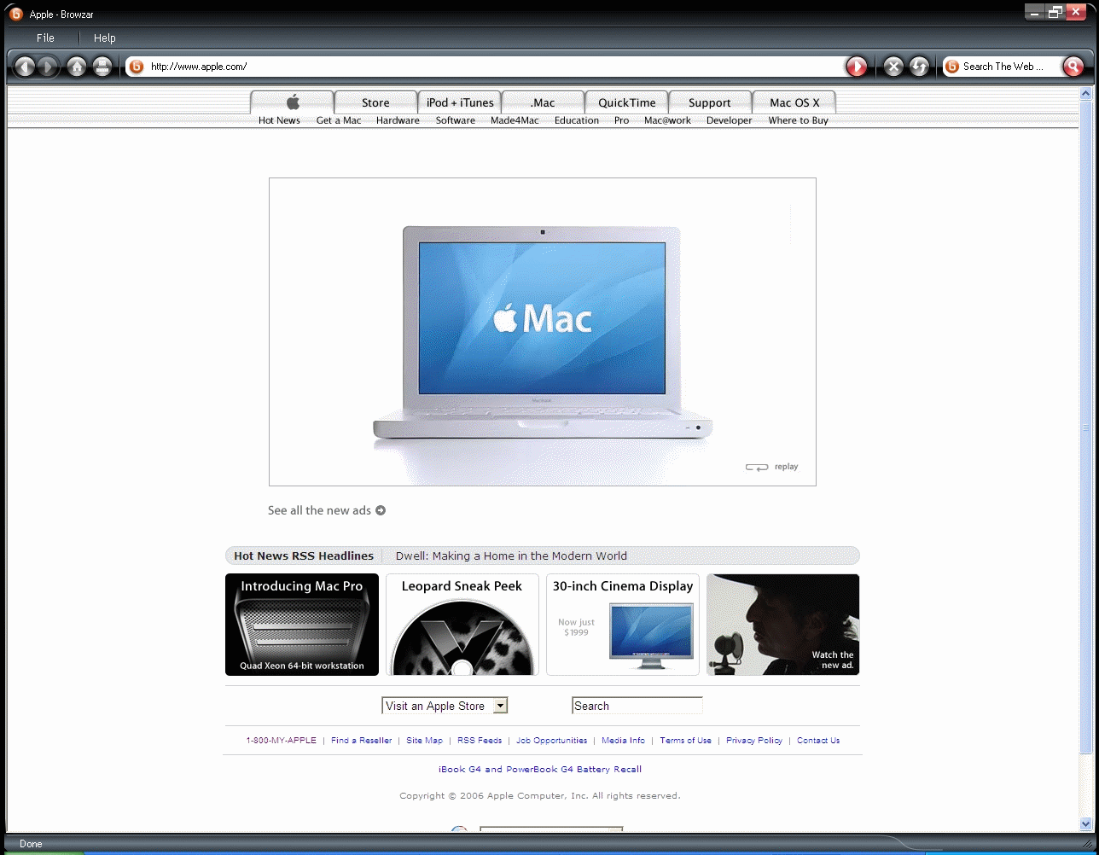The height and width of the screenshot is (855, 1099).
Task: Open the iPod + iTunes tab
Action: (460, 102)
